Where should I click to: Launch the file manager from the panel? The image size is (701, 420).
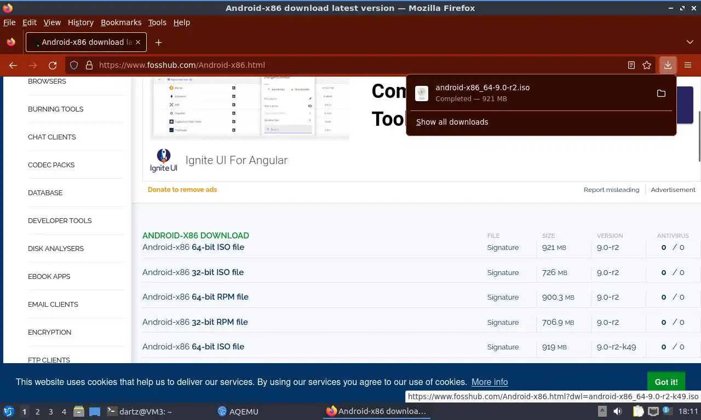(79, 411)
